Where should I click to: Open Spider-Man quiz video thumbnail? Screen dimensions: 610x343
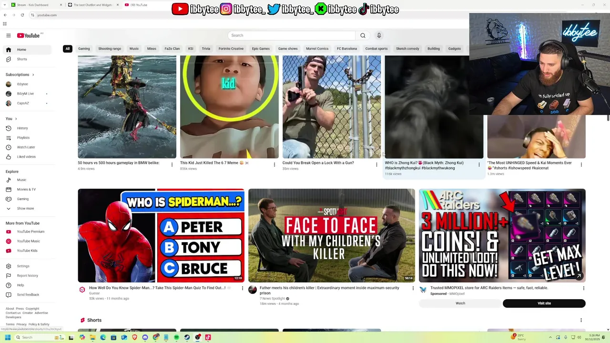tap(161, 235)
